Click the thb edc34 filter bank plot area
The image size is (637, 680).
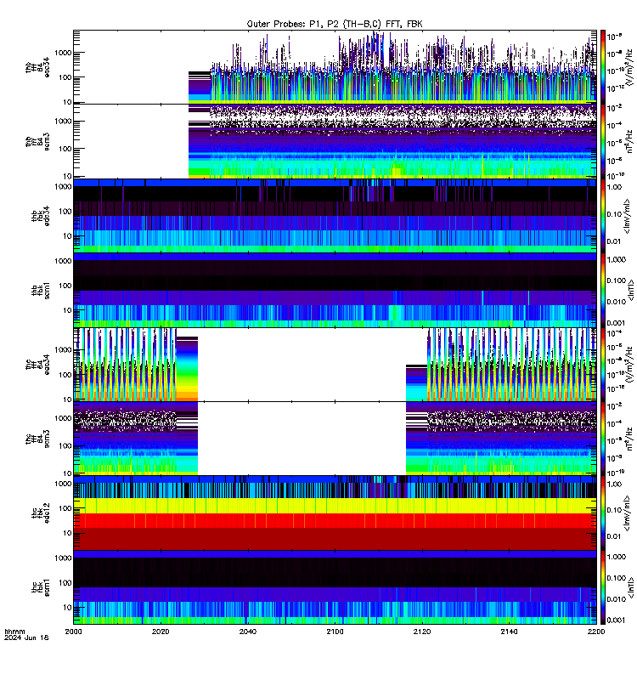point(335,216)
